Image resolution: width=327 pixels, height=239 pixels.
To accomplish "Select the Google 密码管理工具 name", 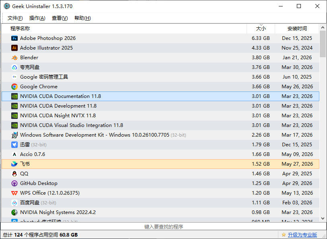I will point(44,77).
